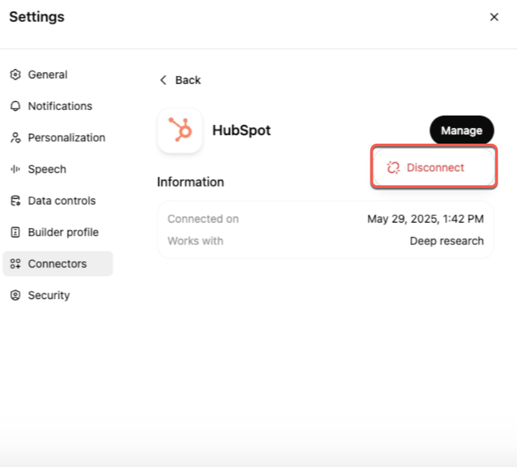Select the Data controls icon
This screenshot has width=517, height=467.
coord(15,200)
